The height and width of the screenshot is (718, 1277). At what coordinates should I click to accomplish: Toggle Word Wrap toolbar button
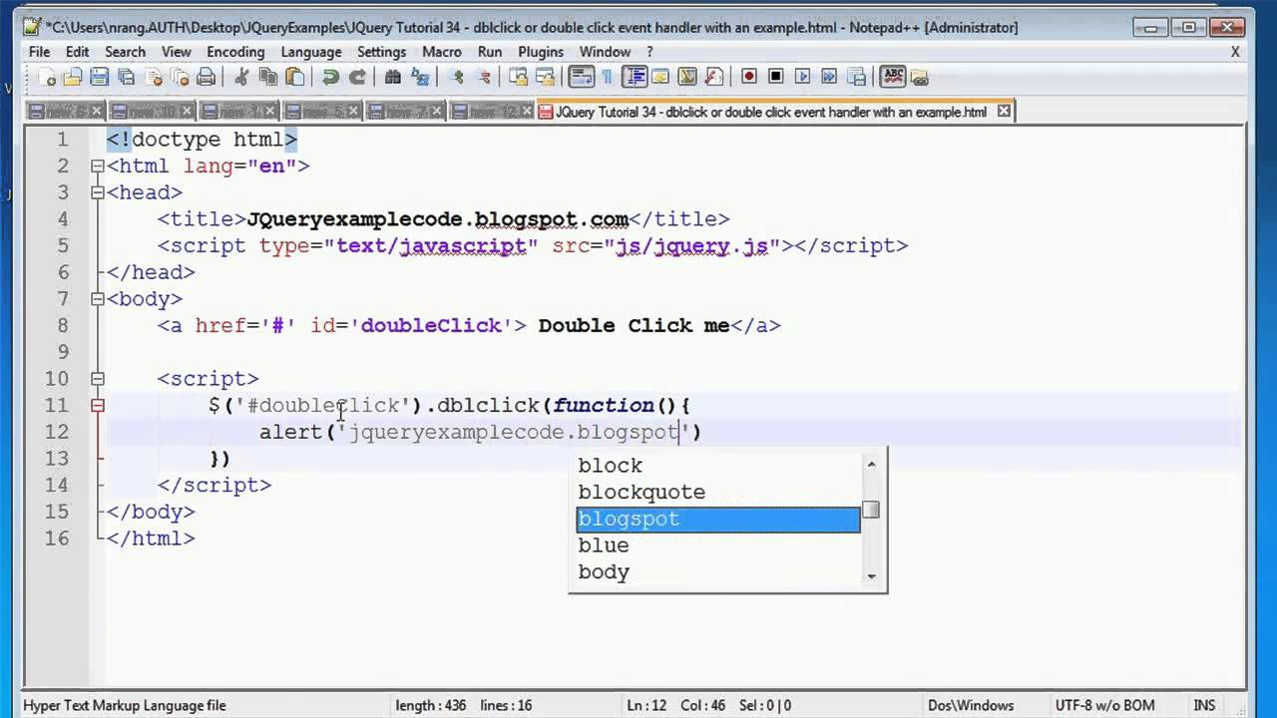(581, 77)
